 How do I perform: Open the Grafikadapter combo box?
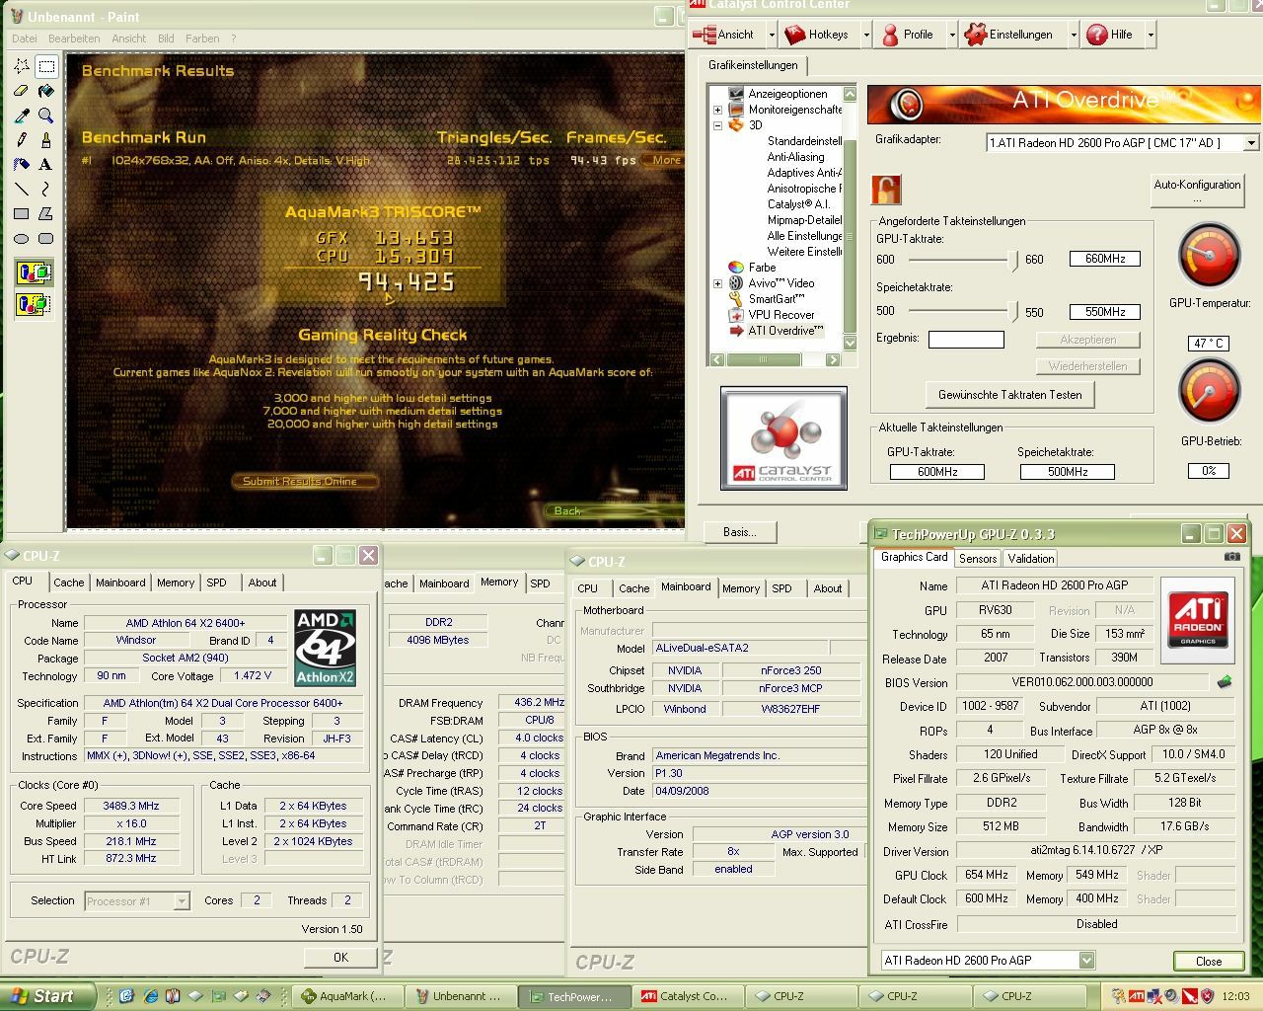(x=1122, y=143)
